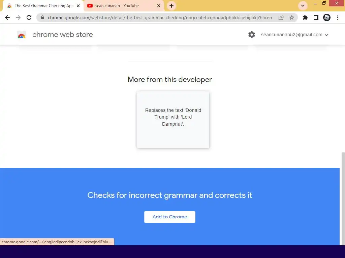This screenshot has width=345, height=258.
Task: Bookmark this page with the star
Action: [292, 17]
